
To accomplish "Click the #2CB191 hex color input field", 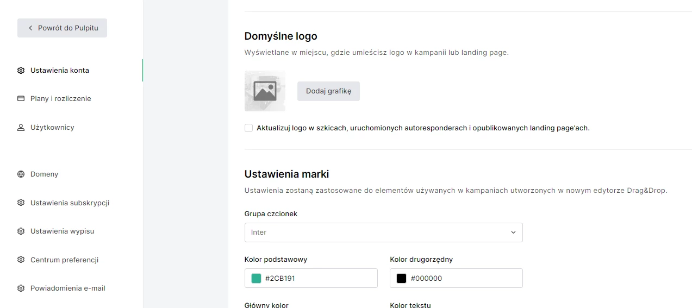I will point(311,278).
